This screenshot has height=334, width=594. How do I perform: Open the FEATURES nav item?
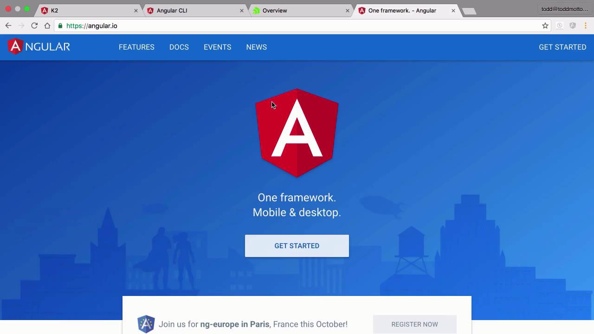(136, 47)
